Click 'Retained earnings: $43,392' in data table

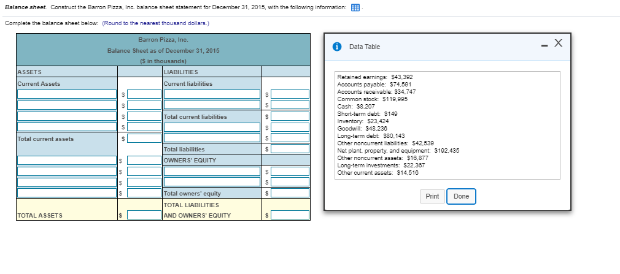(x=375, y=77)
